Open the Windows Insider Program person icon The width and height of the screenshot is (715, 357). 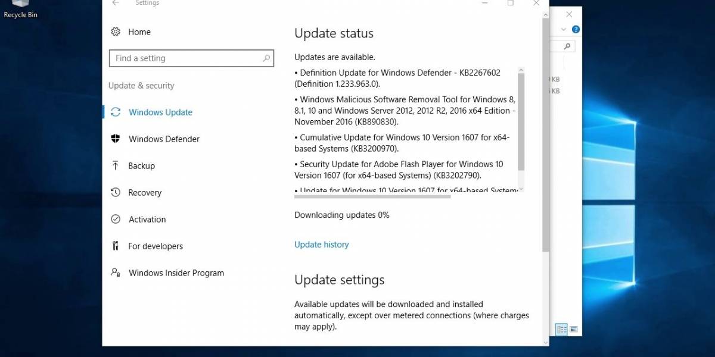116,273
